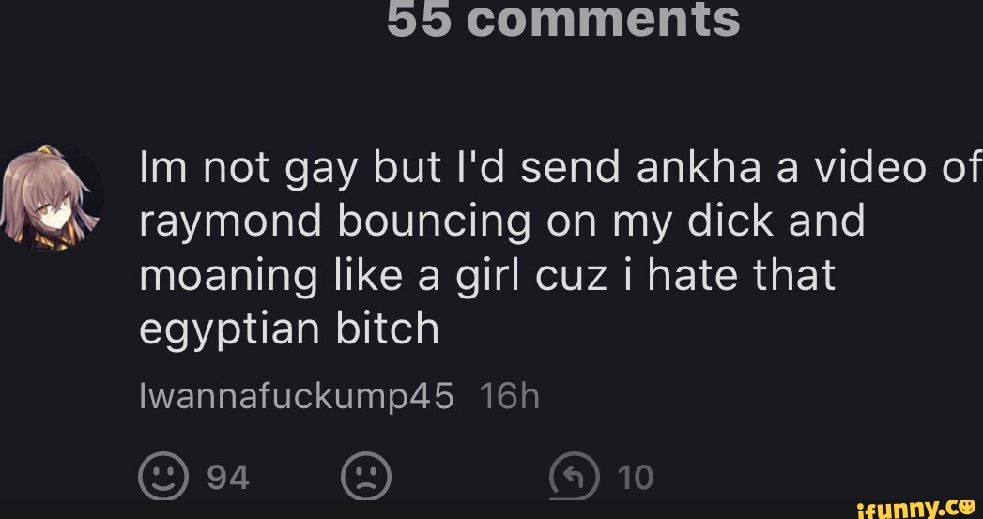
Task: Open the commenter's username next to 16h
Action: (x=296, y=397)
